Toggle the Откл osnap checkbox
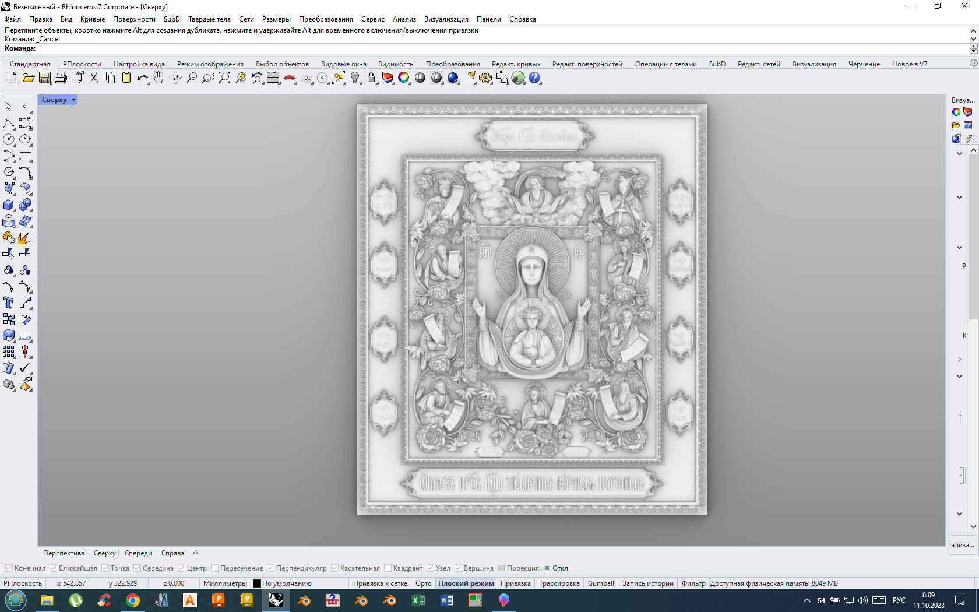979x612 pixels. click(547, 568)
